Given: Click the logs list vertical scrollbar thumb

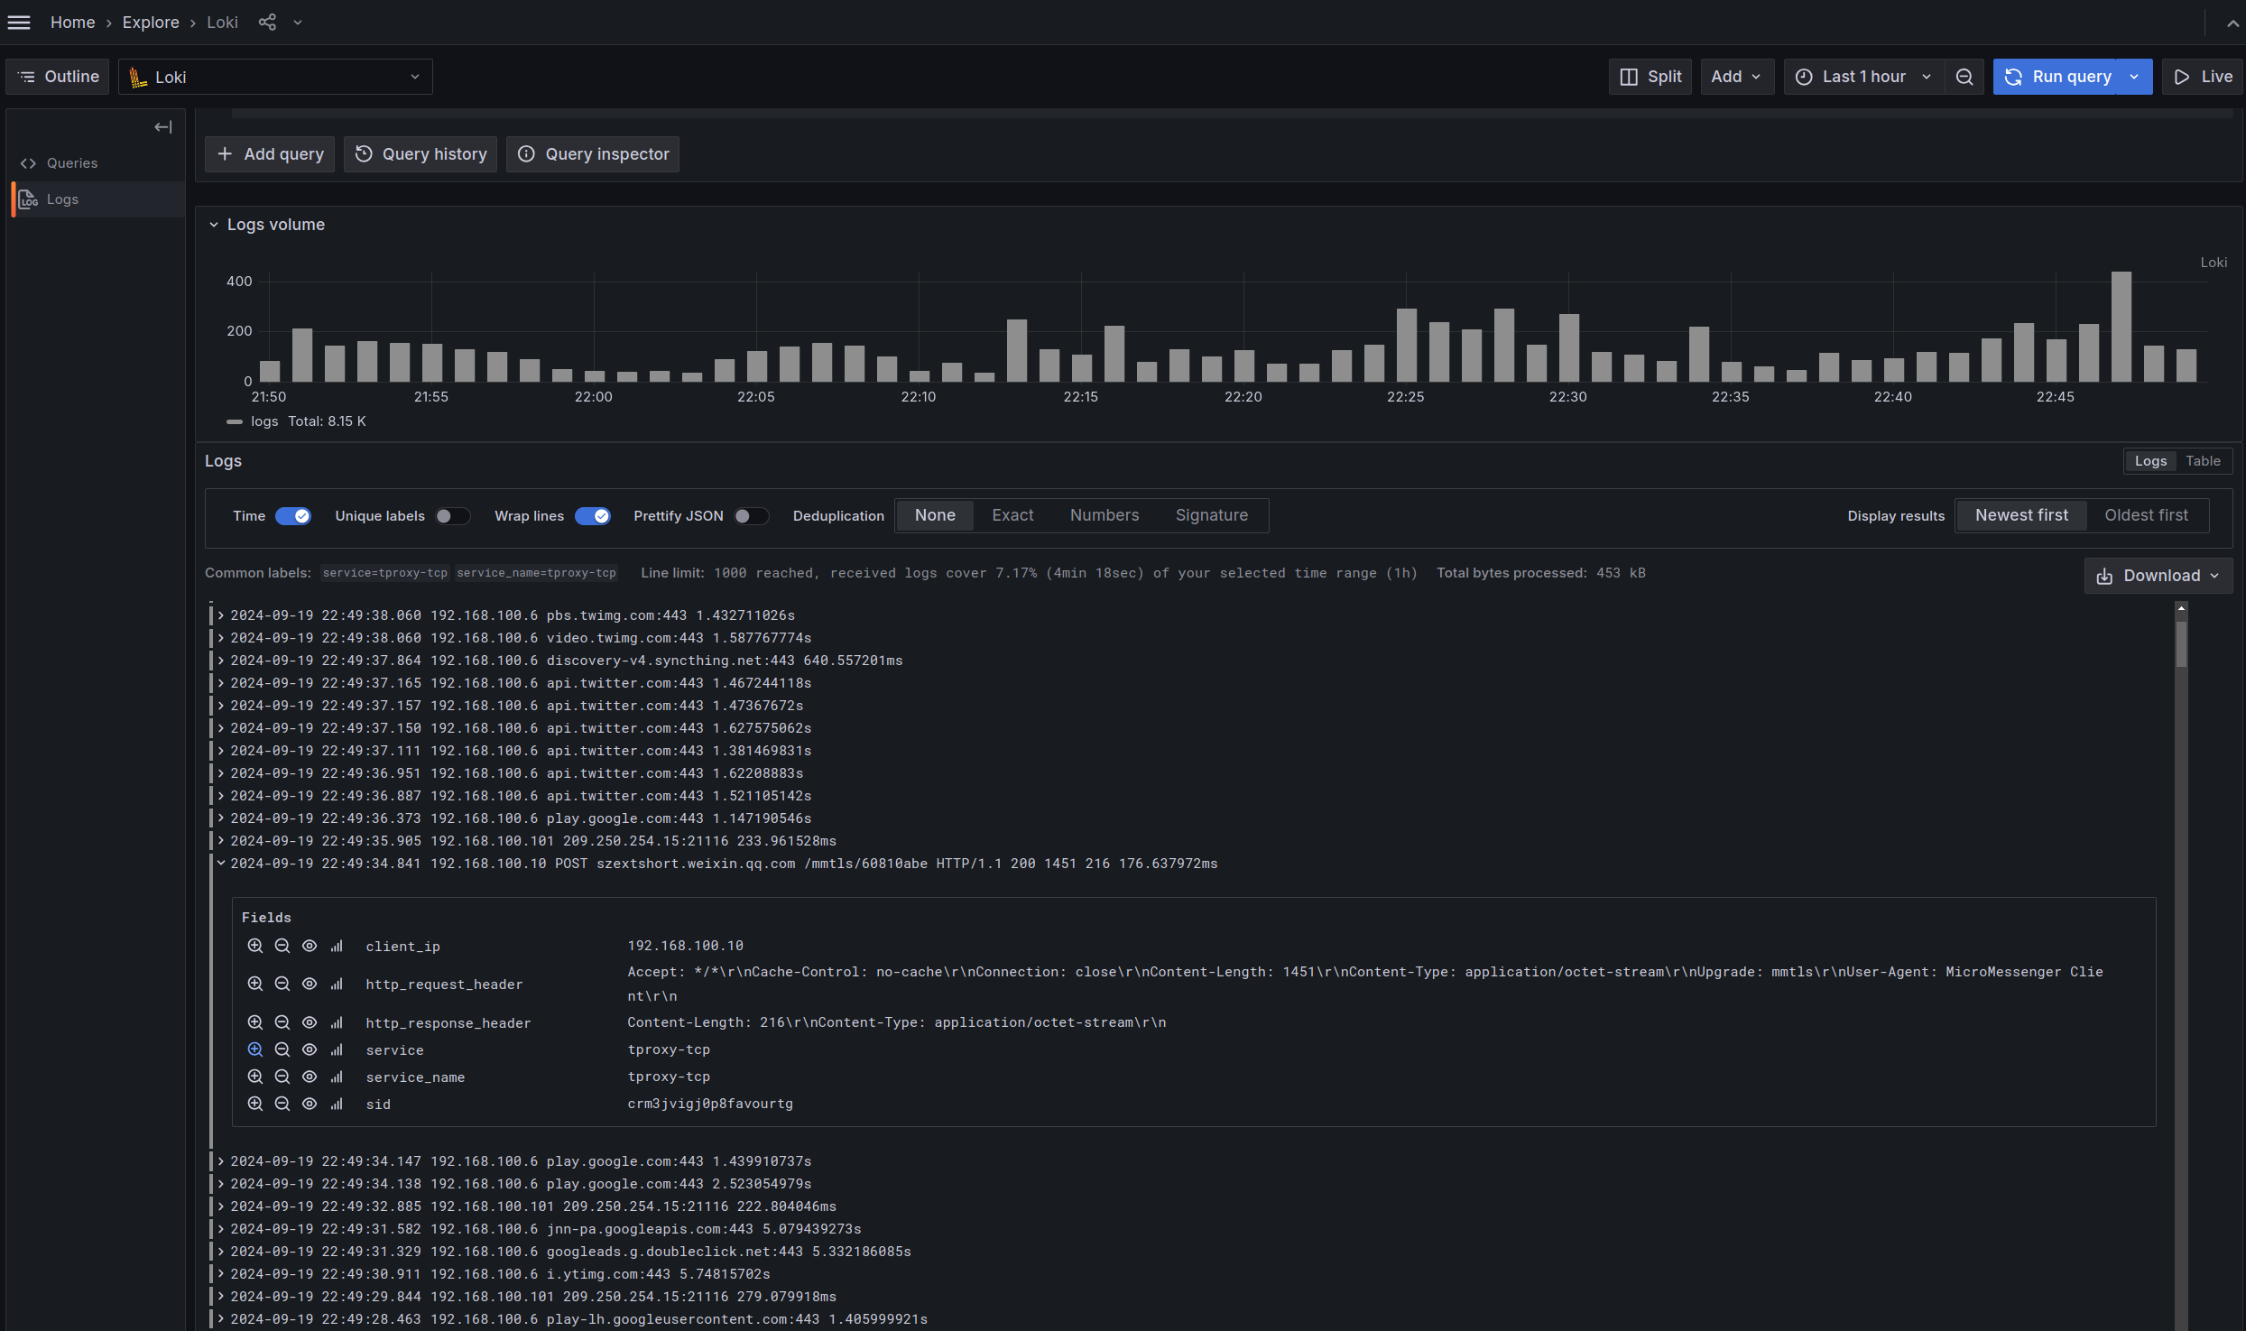Looking at the screenshot, I should 2181,643.
